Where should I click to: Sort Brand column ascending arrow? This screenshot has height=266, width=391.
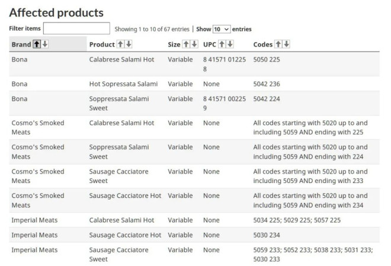point(37,44)
